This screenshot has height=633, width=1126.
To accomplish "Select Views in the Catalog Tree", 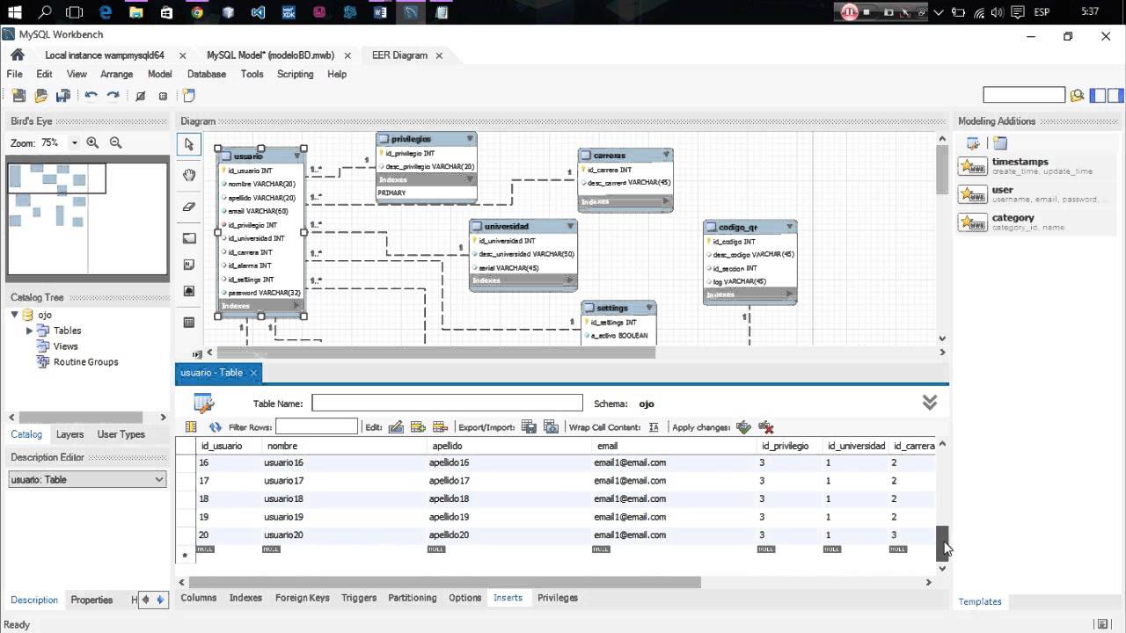I will (x=65, y=346).
